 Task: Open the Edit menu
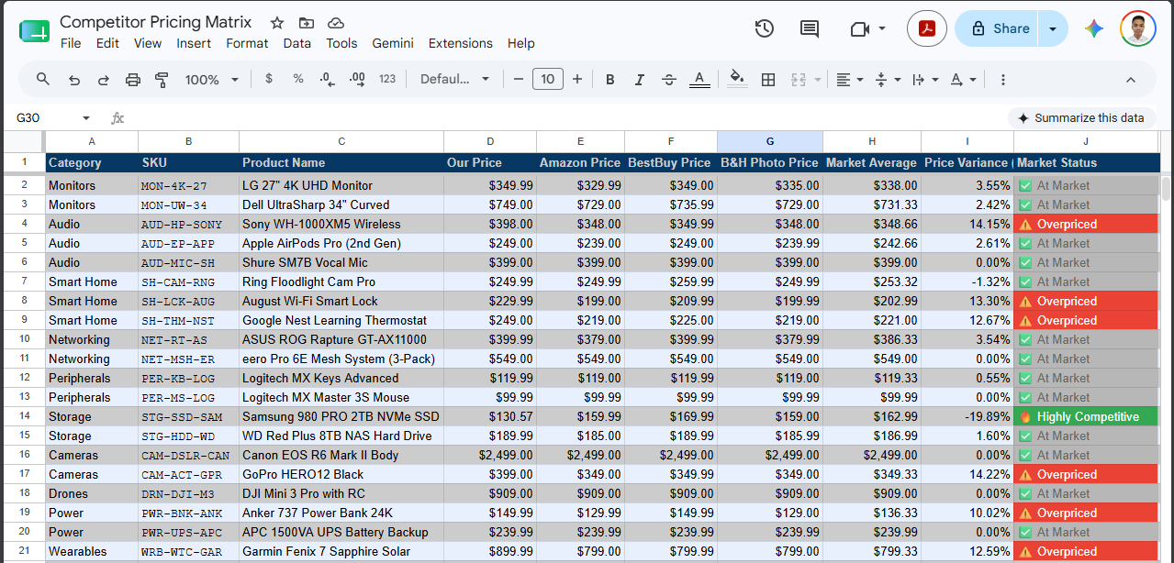click(x=107, y=43)
